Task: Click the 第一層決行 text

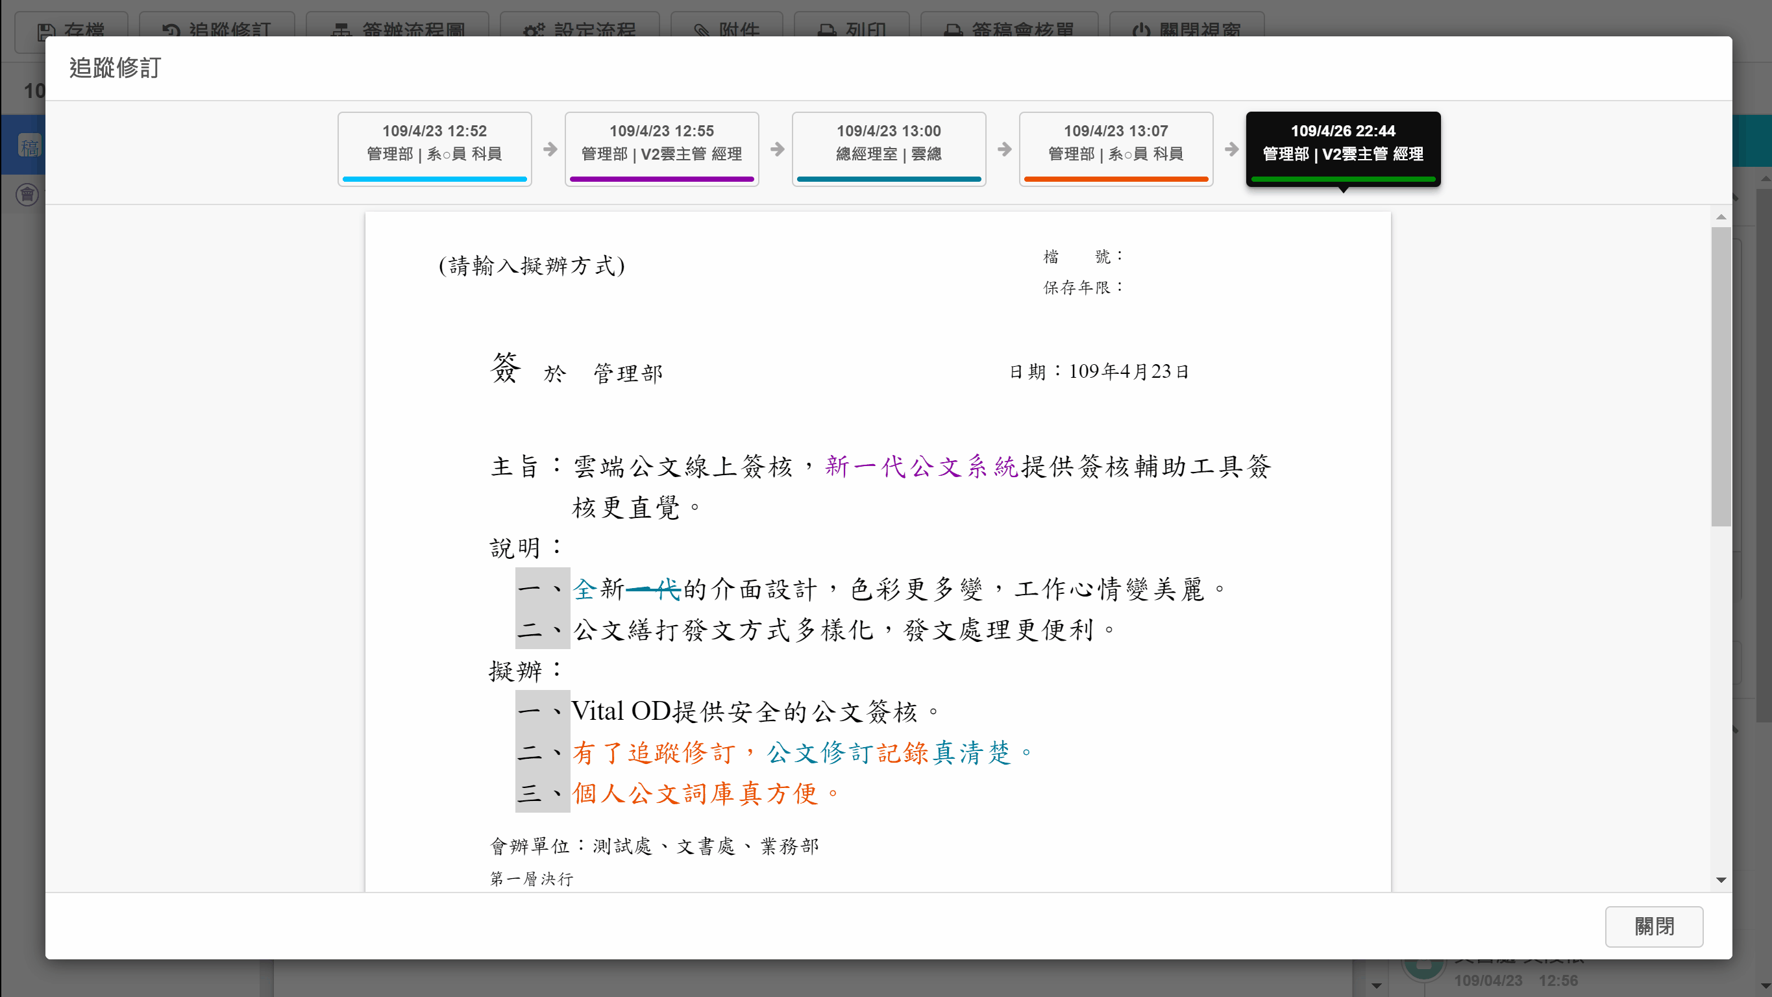Action: [x=531, y=879]
